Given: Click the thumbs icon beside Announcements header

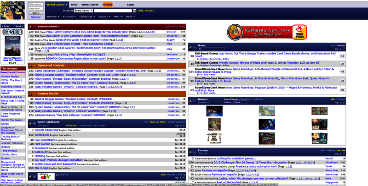Looking at the screenshot, I should pyautogui.click(x=31, y=27).
